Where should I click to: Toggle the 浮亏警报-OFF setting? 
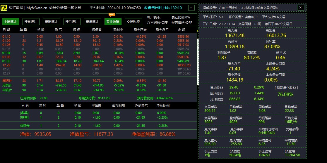(x=157, y=22)
